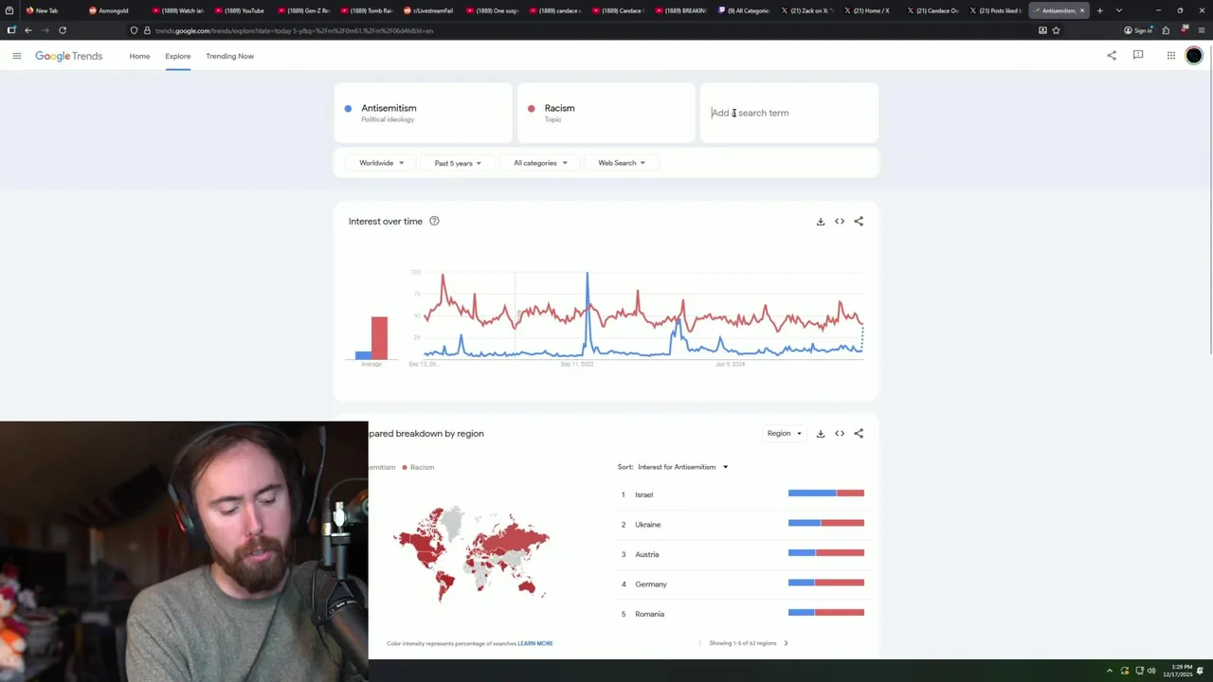Open the send feedback icon in header
This screenshot has height=682, width=1213.
coord(1138,56)
